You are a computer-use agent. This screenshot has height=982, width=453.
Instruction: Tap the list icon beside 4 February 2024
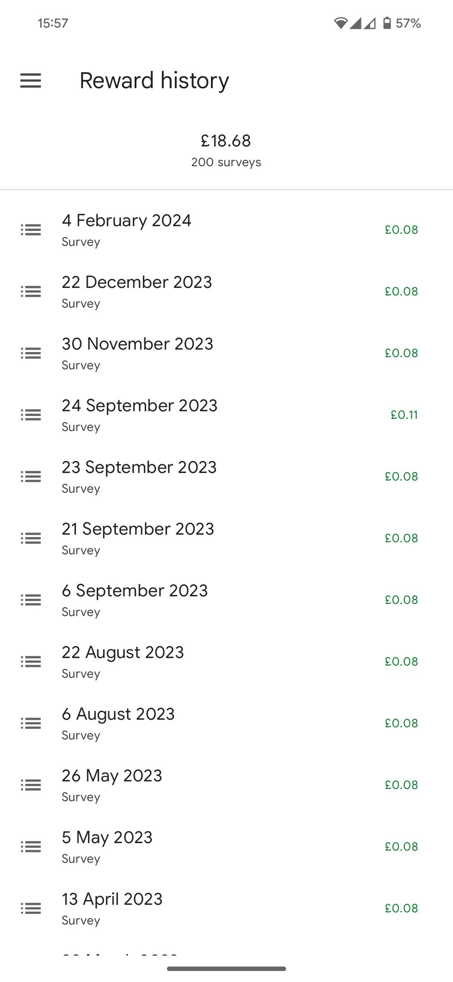coord(31,230)
